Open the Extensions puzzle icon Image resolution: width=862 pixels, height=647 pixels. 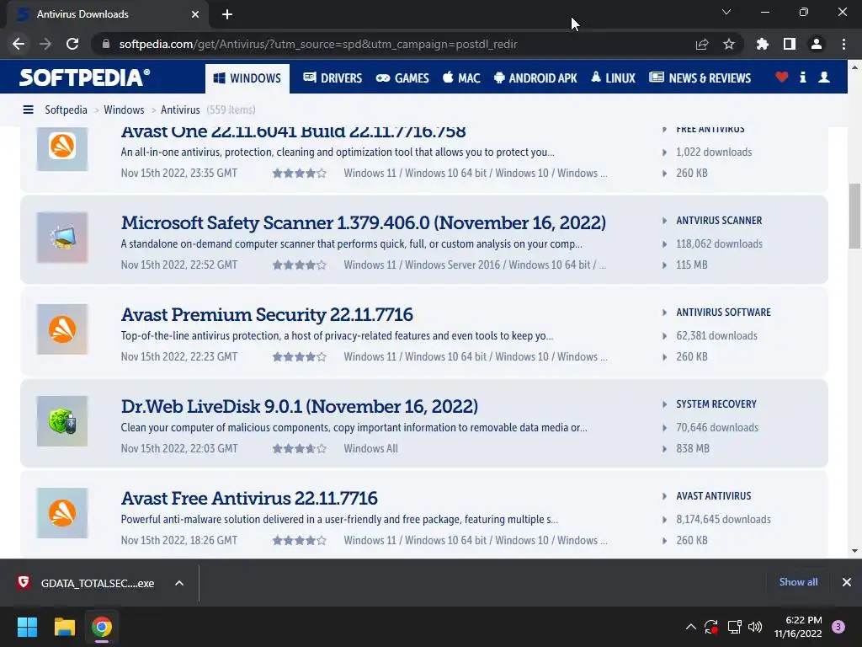pyautogui.click(x=762, y=44)
